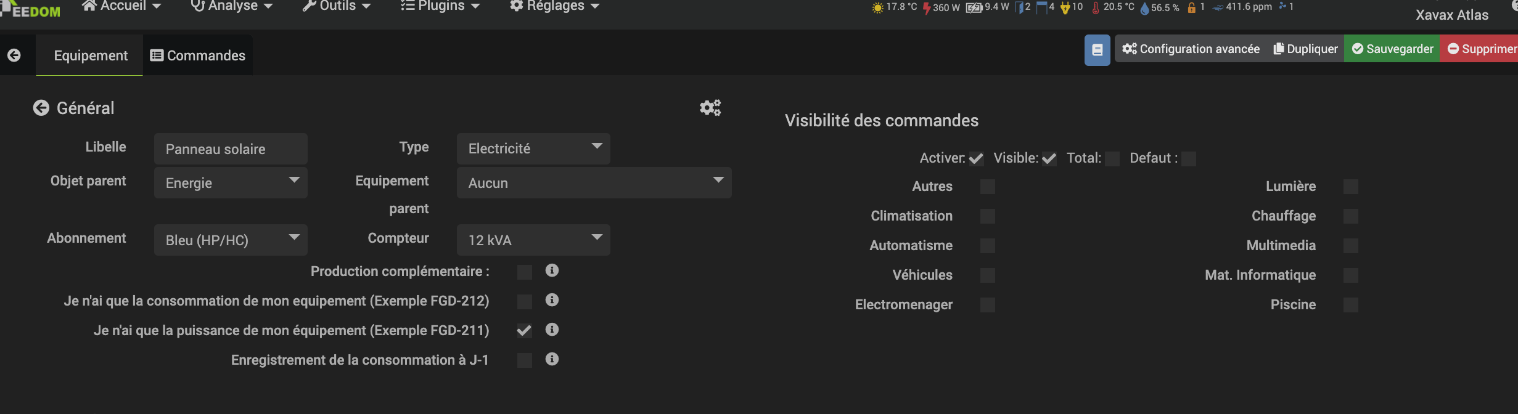Uncheck the puissance-only FGD-211 checkbox
The image size is (1518, 414).
pos(524,331)
